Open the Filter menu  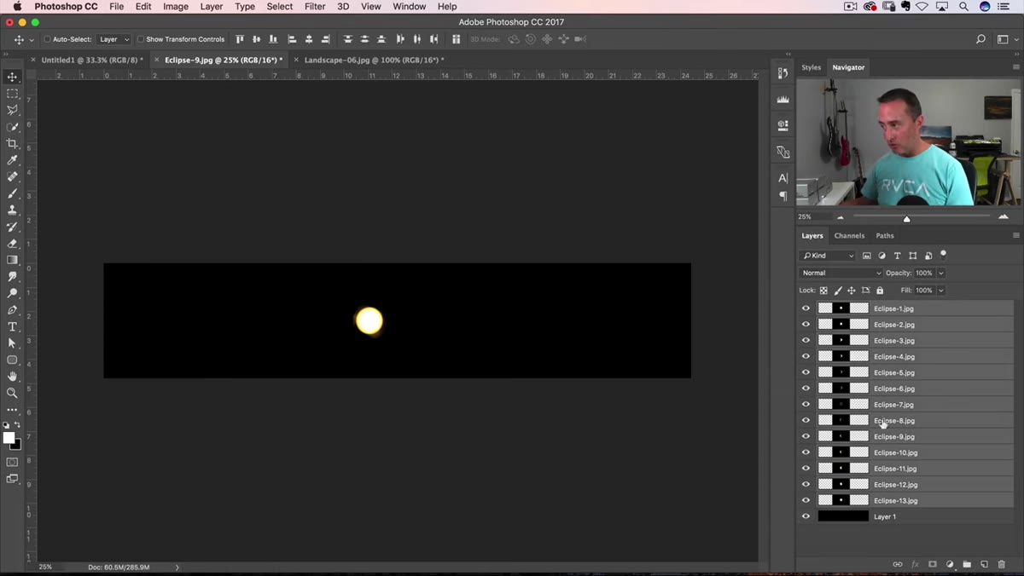click(x=315, y=6)
